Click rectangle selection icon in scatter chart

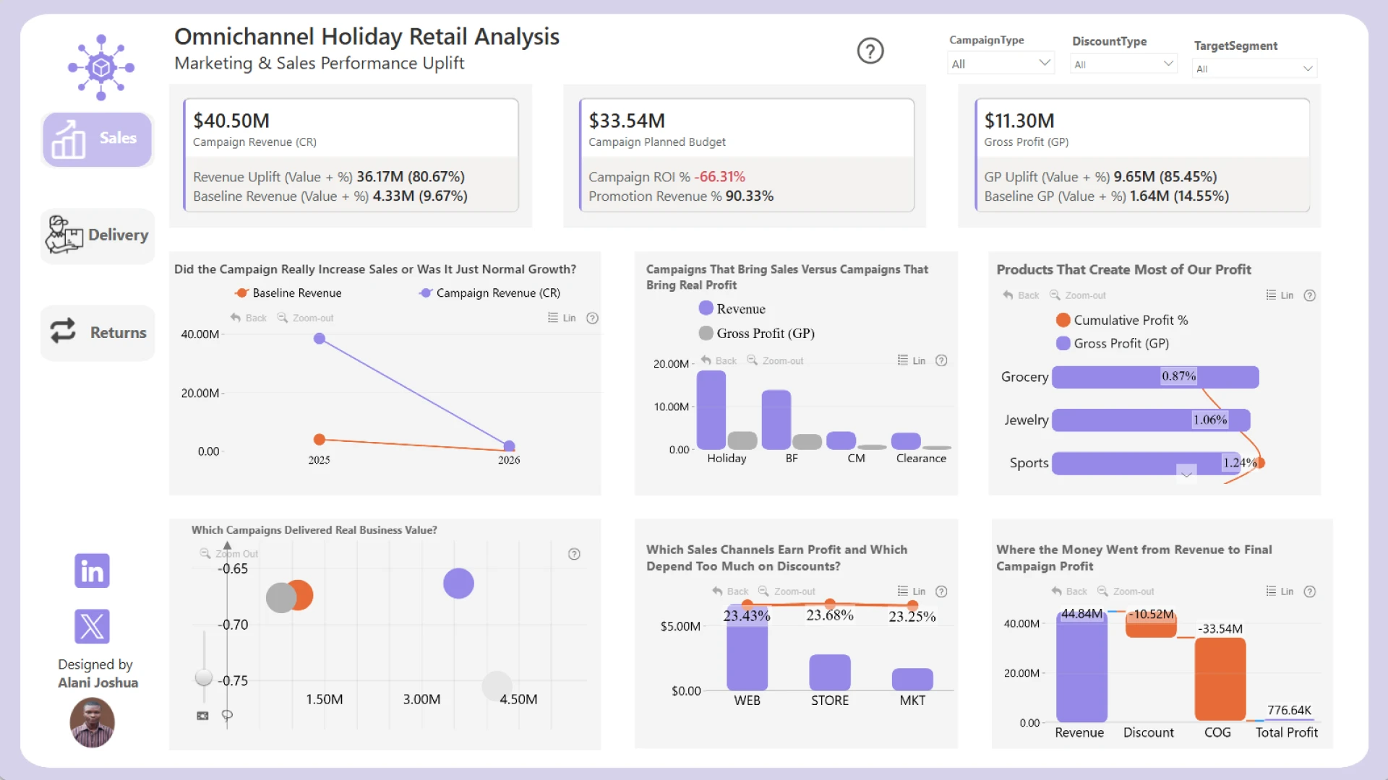202,716
